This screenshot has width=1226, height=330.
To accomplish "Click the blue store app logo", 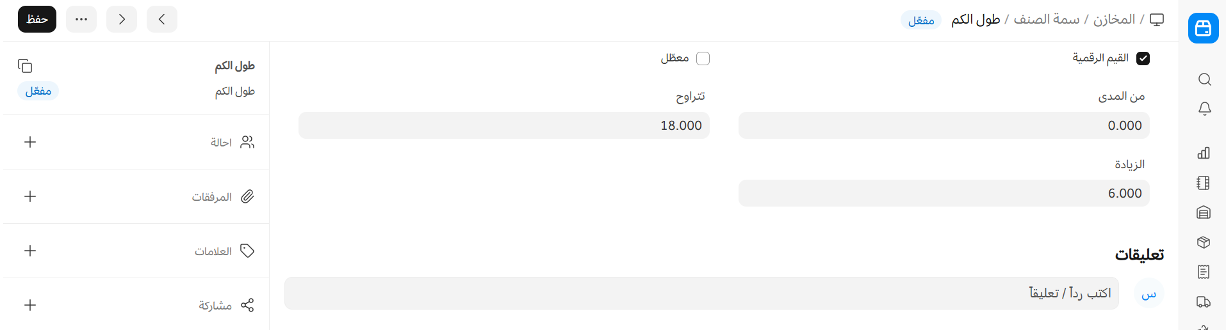I will (1203, 28).
